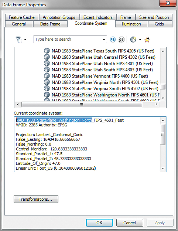The image size is (178, 231).
Task: Click coordinate list scroll up arrow
Action: pyautogui.click(x=163, y=51)
